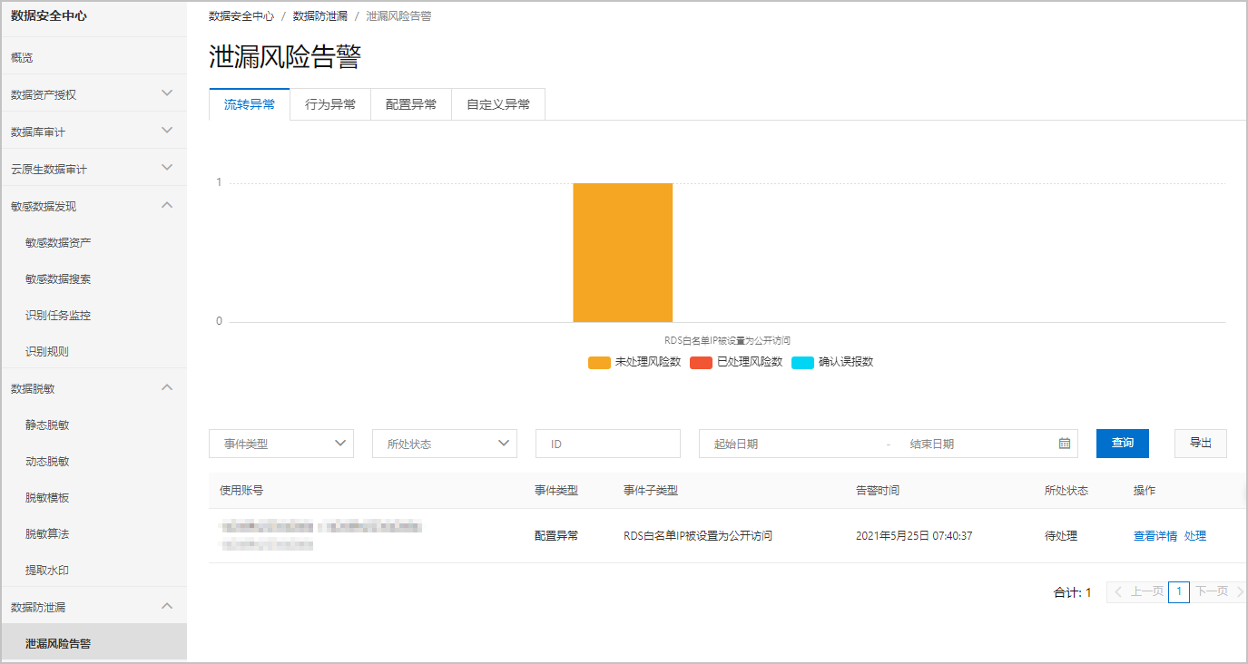Image resolution: width=1248 pixels, height=664 pixels.
Task: Collapse 数据脱敏 sidebar section
Action: [x=93, y=387]
